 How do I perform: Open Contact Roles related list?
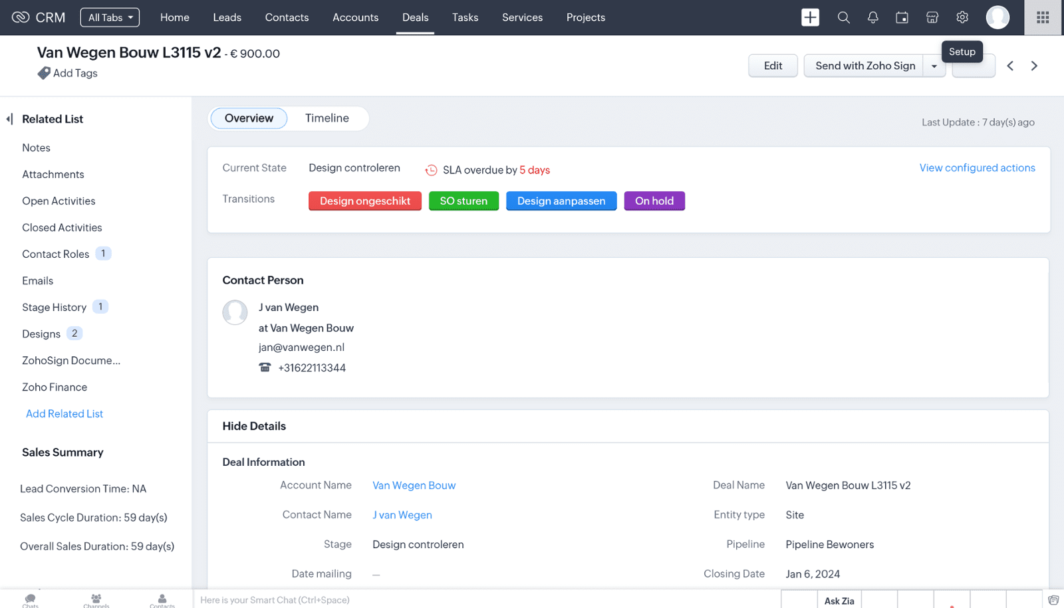click(x=55, y=254)
